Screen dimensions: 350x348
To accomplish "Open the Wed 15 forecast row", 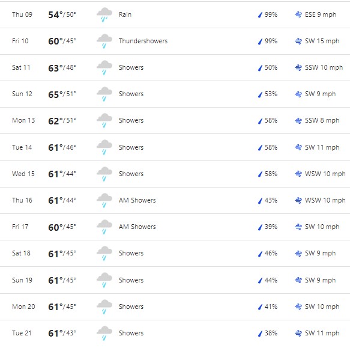I will [175, 174].
